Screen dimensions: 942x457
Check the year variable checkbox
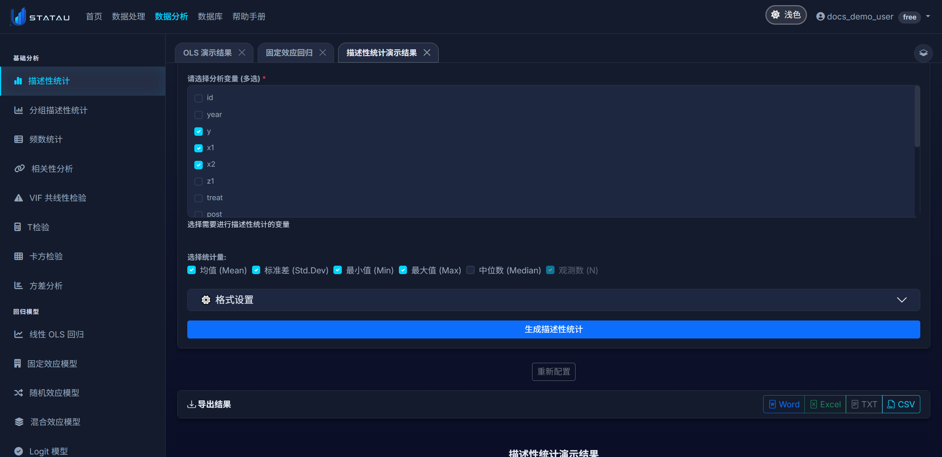(x=198, y=115)
